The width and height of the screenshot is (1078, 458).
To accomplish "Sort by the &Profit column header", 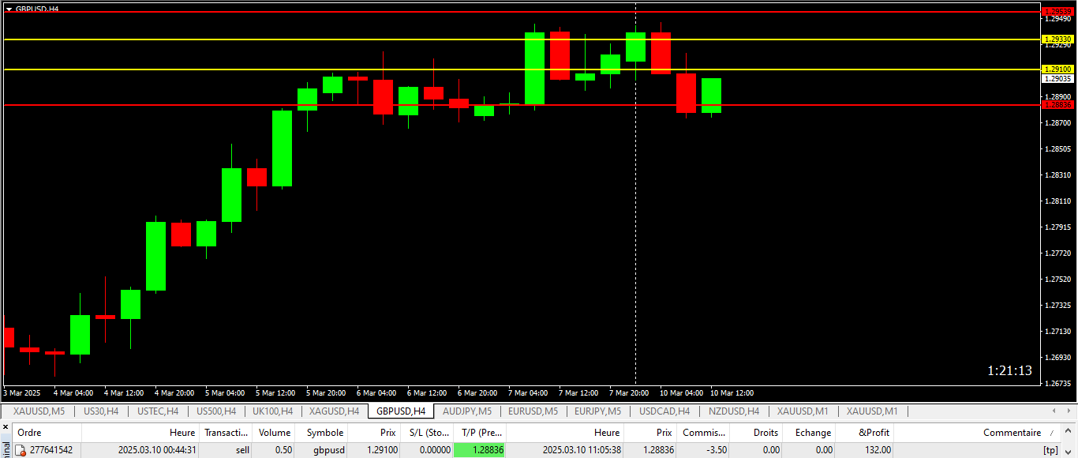I will click(864, 433).
